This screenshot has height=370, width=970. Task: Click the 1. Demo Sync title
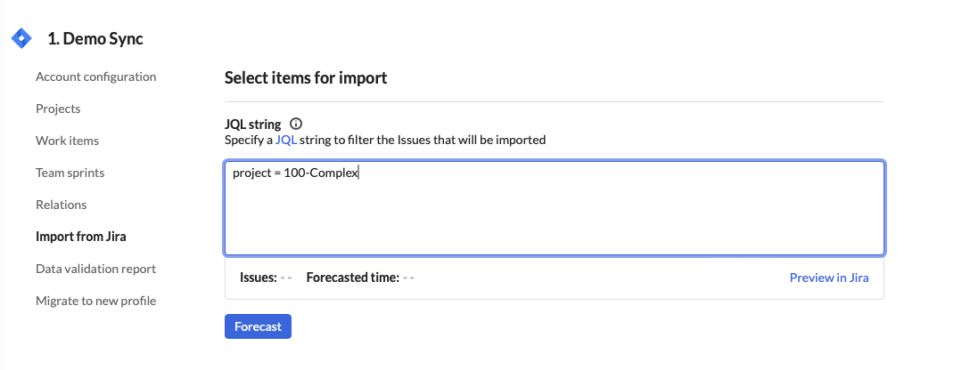95,39
